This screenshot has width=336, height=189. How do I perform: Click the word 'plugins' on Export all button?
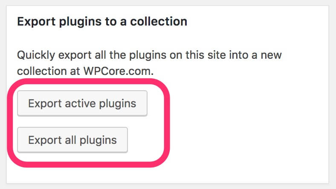[98, 140]
